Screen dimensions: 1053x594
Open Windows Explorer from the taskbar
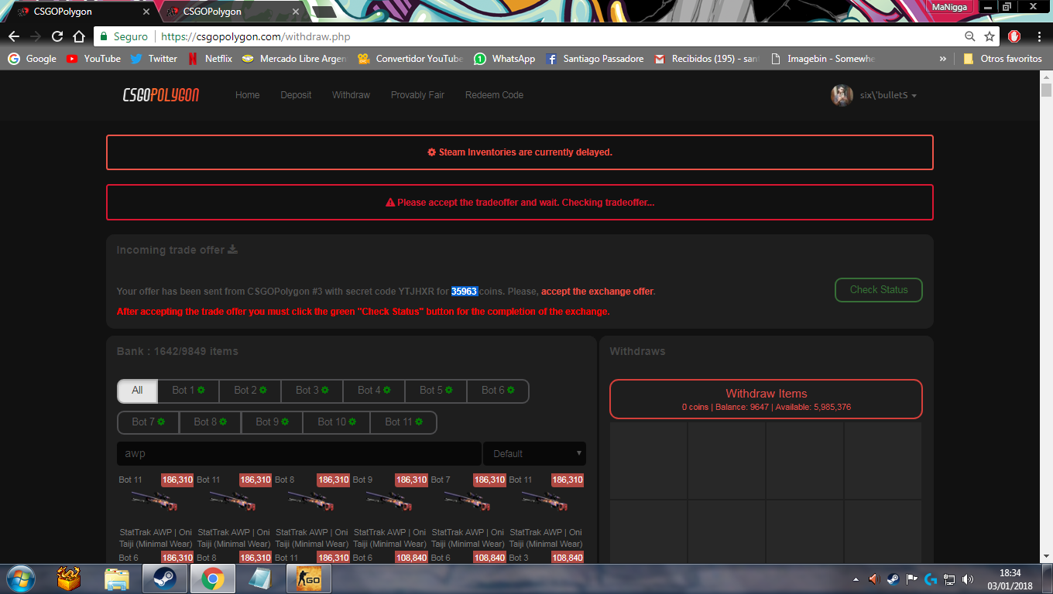click(117, 579)
